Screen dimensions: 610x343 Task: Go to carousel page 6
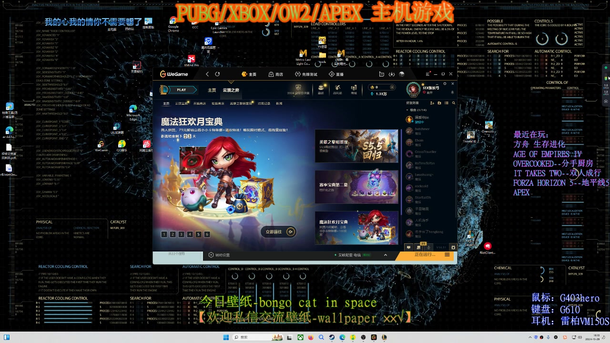click(207, 234)
